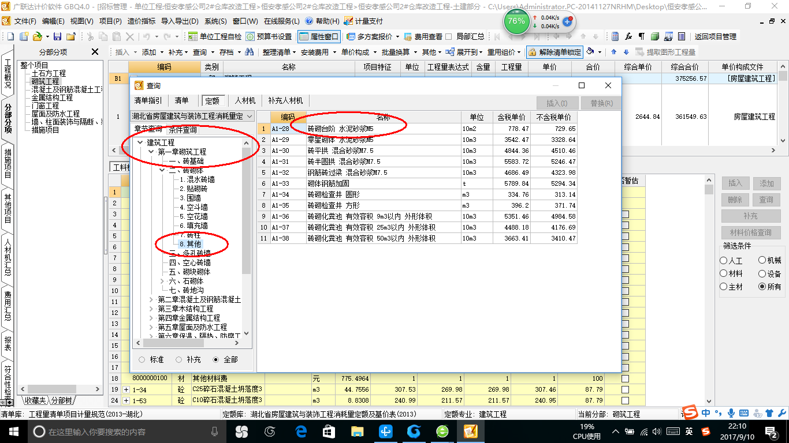The height and width of the screenshot is (443, 789).
Task: Switch to the 条件查询 tab
Action: coord(183,130)
